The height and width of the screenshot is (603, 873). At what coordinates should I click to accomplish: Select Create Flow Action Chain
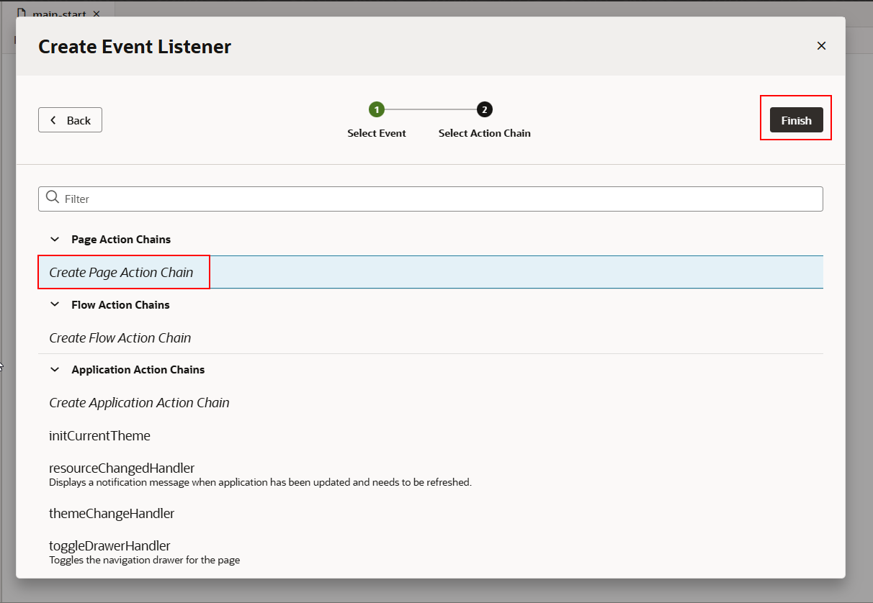point(431,337)
